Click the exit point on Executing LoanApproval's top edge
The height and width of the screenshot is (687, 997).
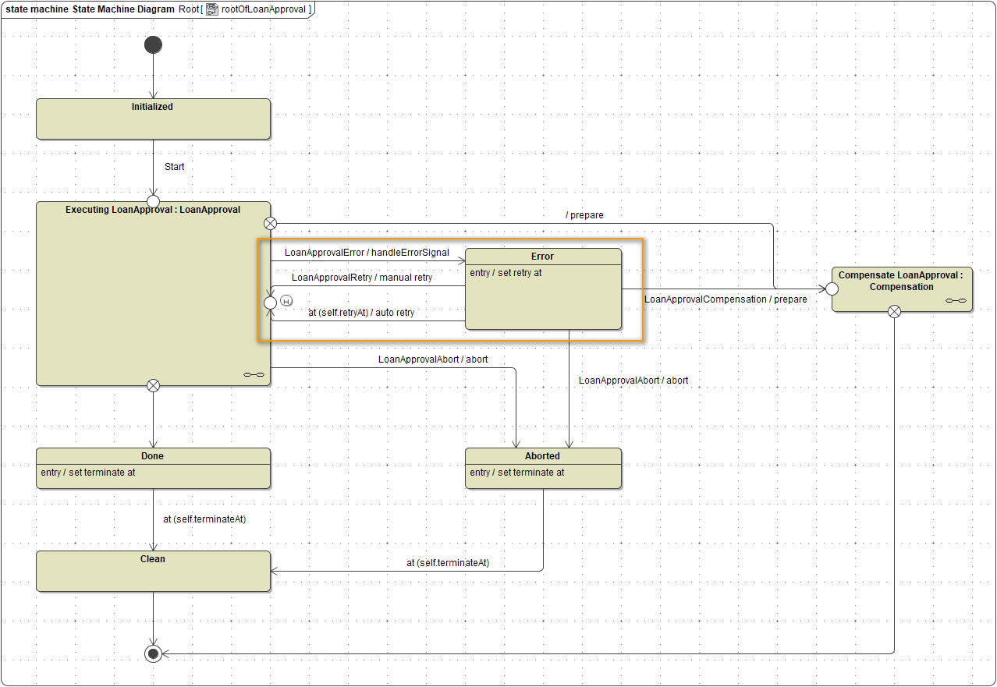270,223
